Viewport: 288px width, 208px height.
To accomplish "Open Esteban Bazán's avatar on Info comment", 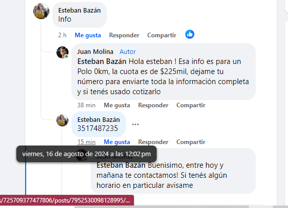I will pos(41,11).
